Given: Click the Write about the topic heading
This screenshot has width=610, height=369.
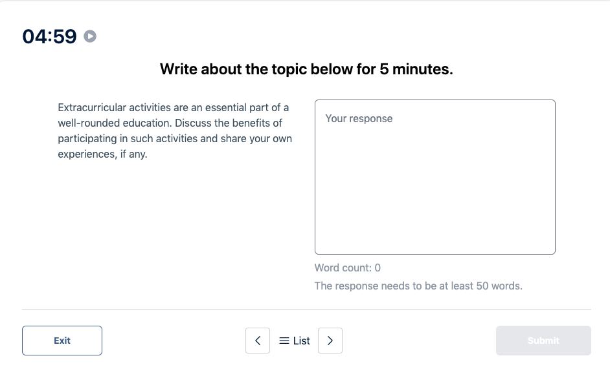Looking at the screenshot, I should 306,69.
